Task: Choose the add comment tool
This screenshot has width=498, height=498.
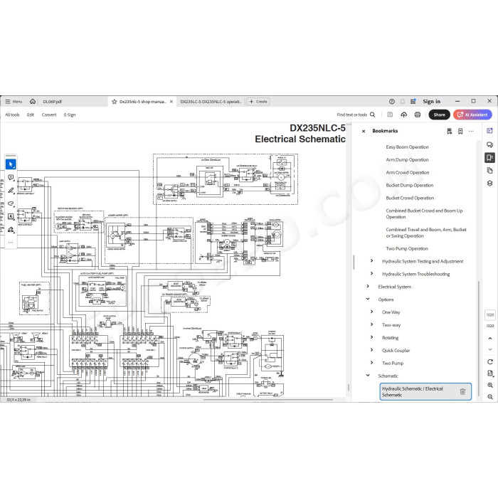Action: [x=11, y=178]
